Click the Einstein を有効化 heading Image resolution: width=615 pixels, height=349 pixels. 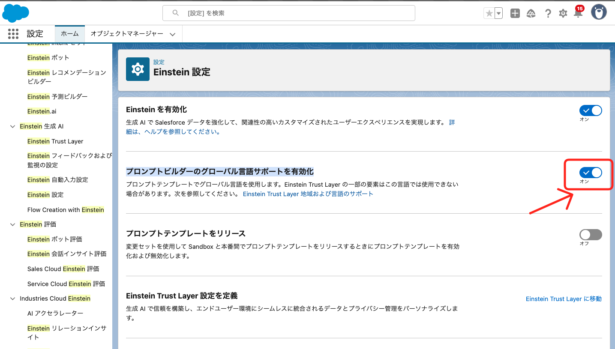[x=156, y=110]
